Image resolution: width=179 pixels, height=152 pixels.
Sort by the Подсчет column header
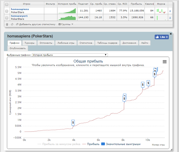83,4
